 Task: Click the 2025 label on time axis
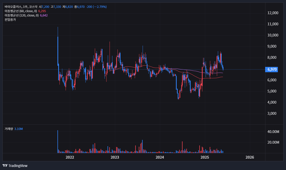205,157
